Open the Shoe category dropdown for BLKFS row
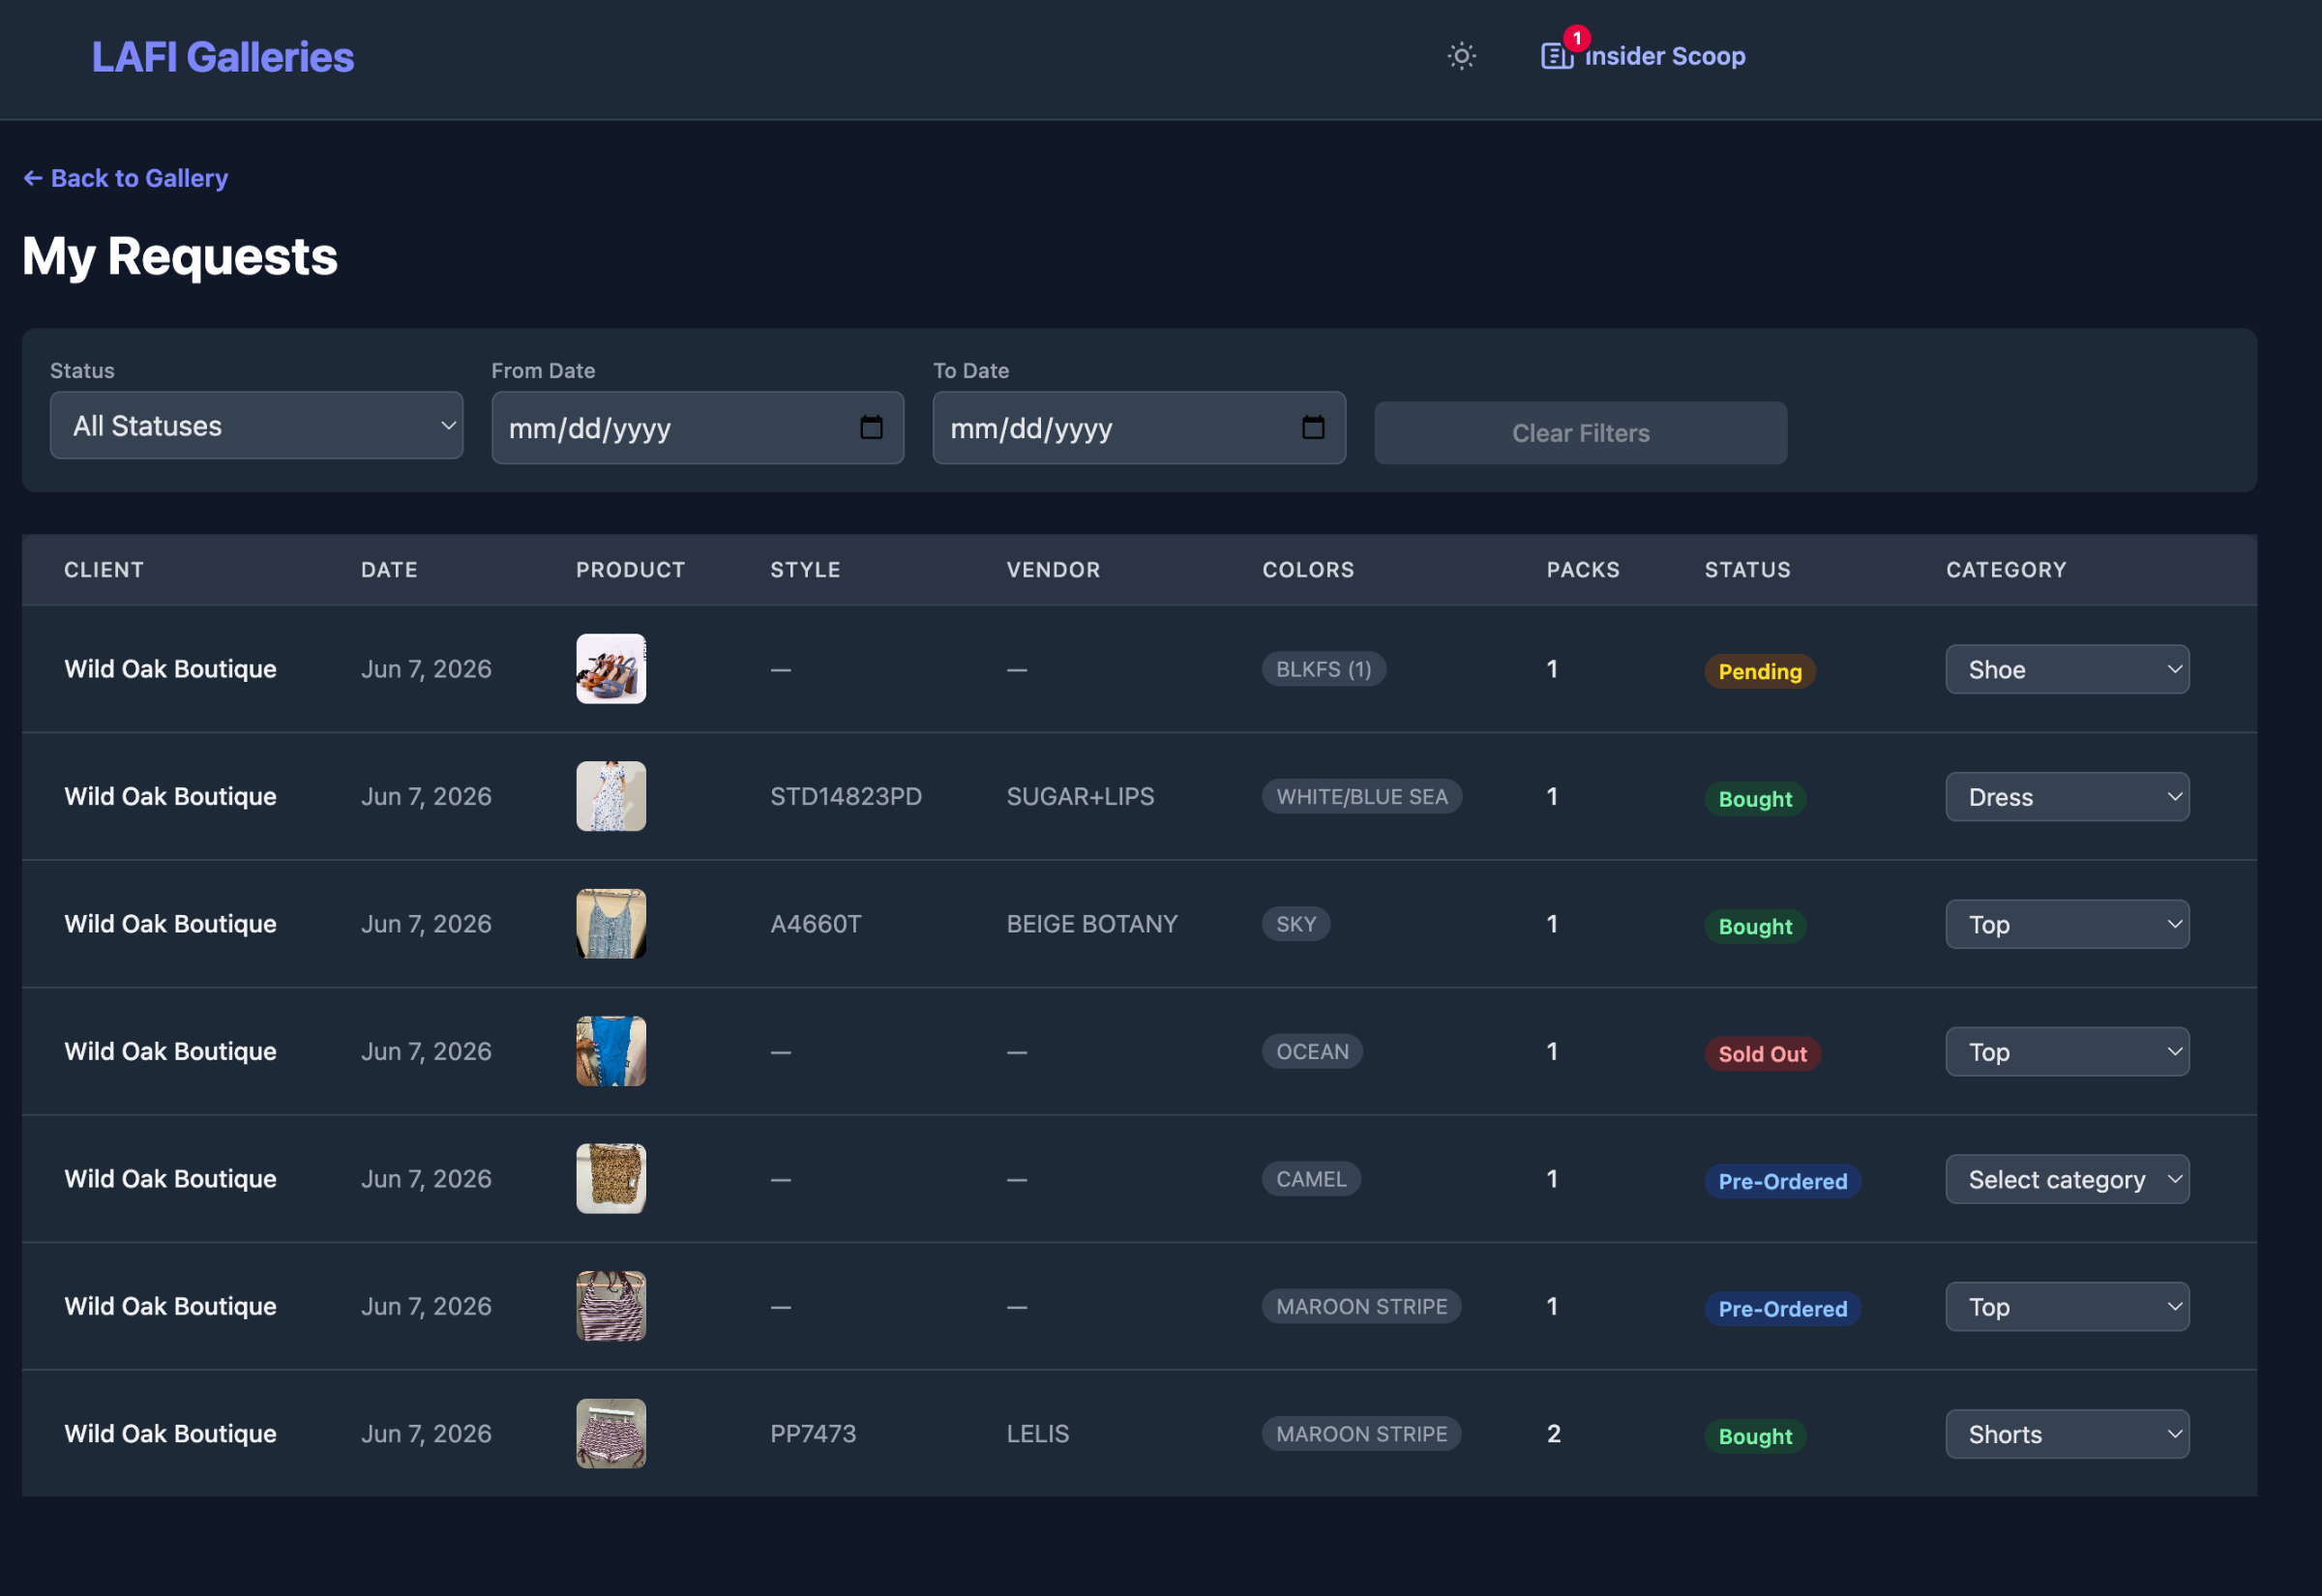The height and width of the screenshot is (1596, 2322). pos(2067,669)
